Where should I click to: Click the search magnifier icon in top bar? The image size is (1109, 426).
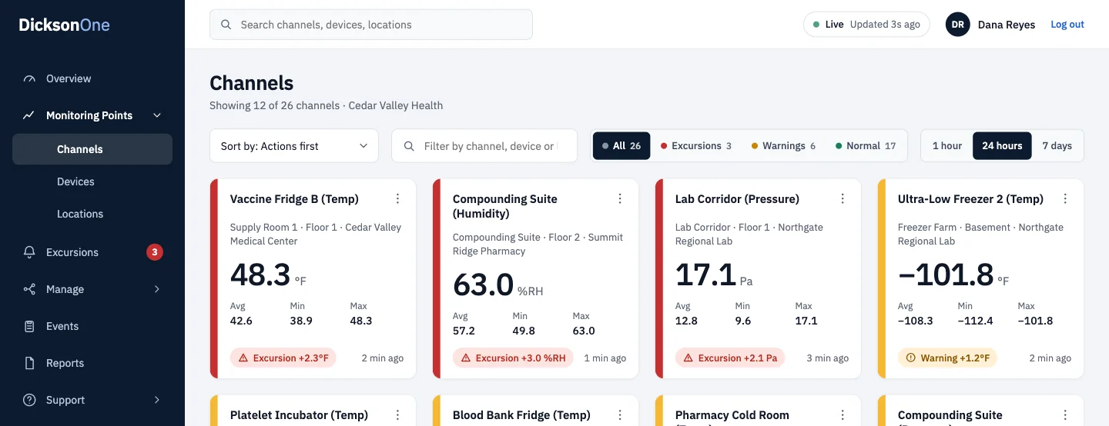point(226,25)
